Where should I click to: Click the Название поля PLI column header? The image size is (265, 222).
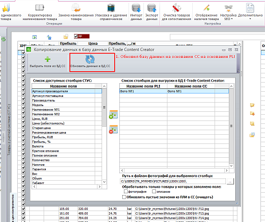coord(143,86)
